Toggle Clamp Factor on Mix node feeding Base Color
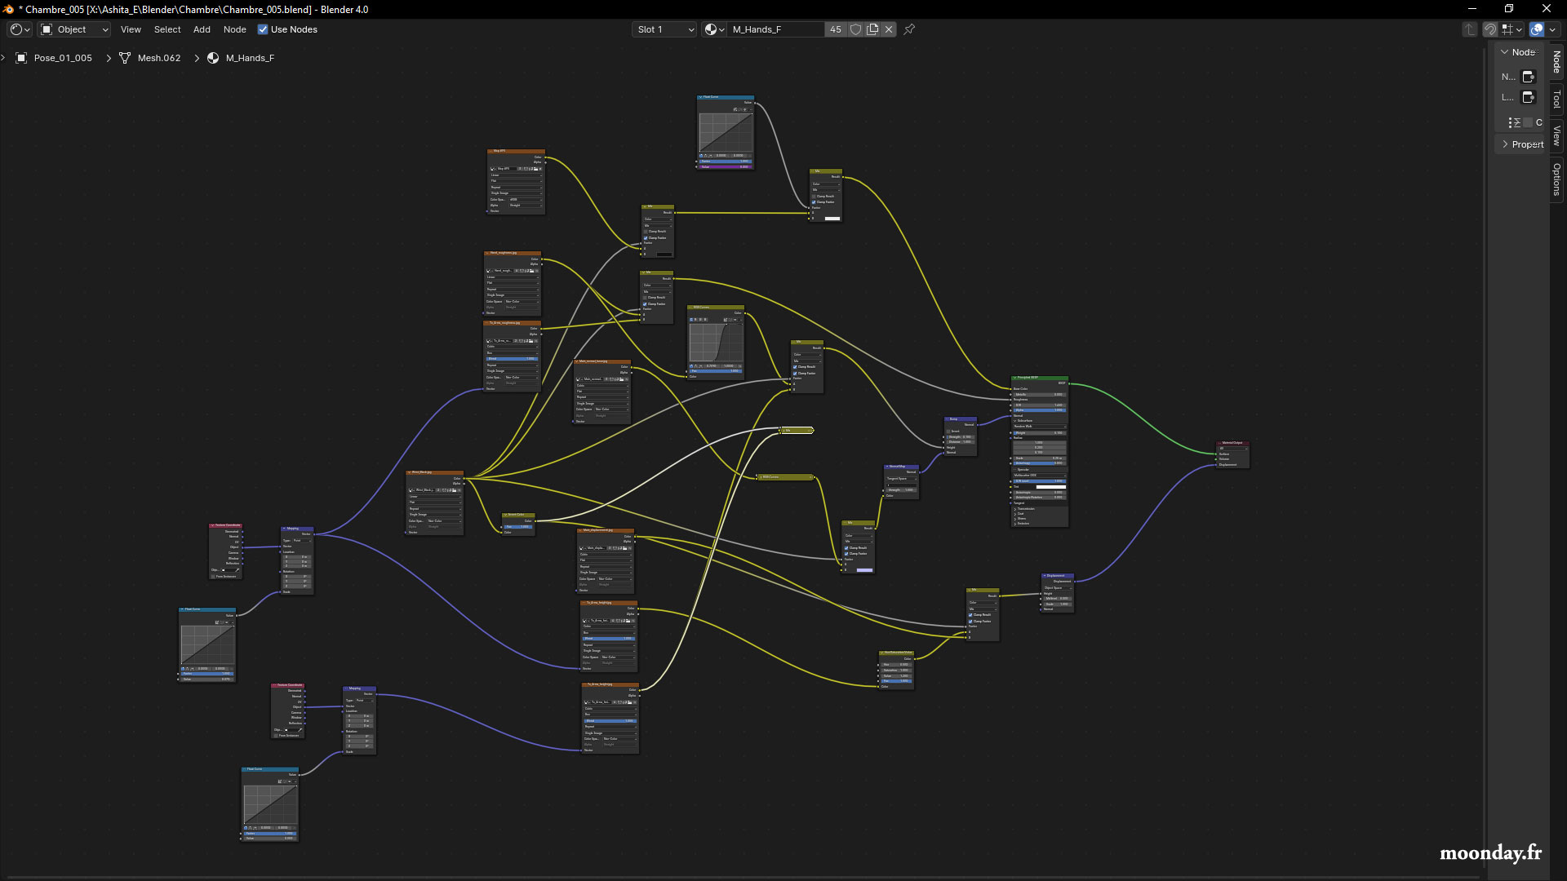 pos(814,201)
